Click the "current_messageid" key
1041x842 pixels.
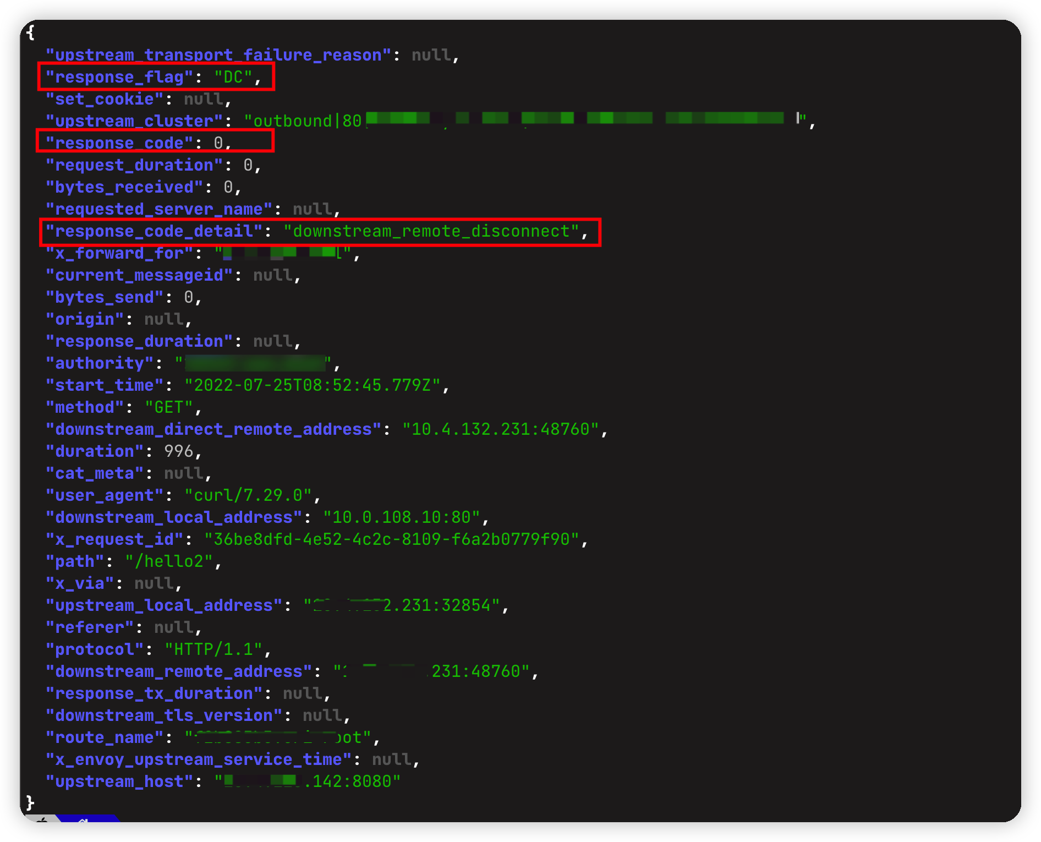[x=139, y=275]
